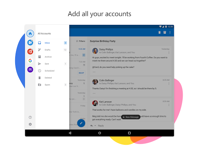Switch to the Outlook account icon
The height and width of the screenshot is (149, 199).
30,43
